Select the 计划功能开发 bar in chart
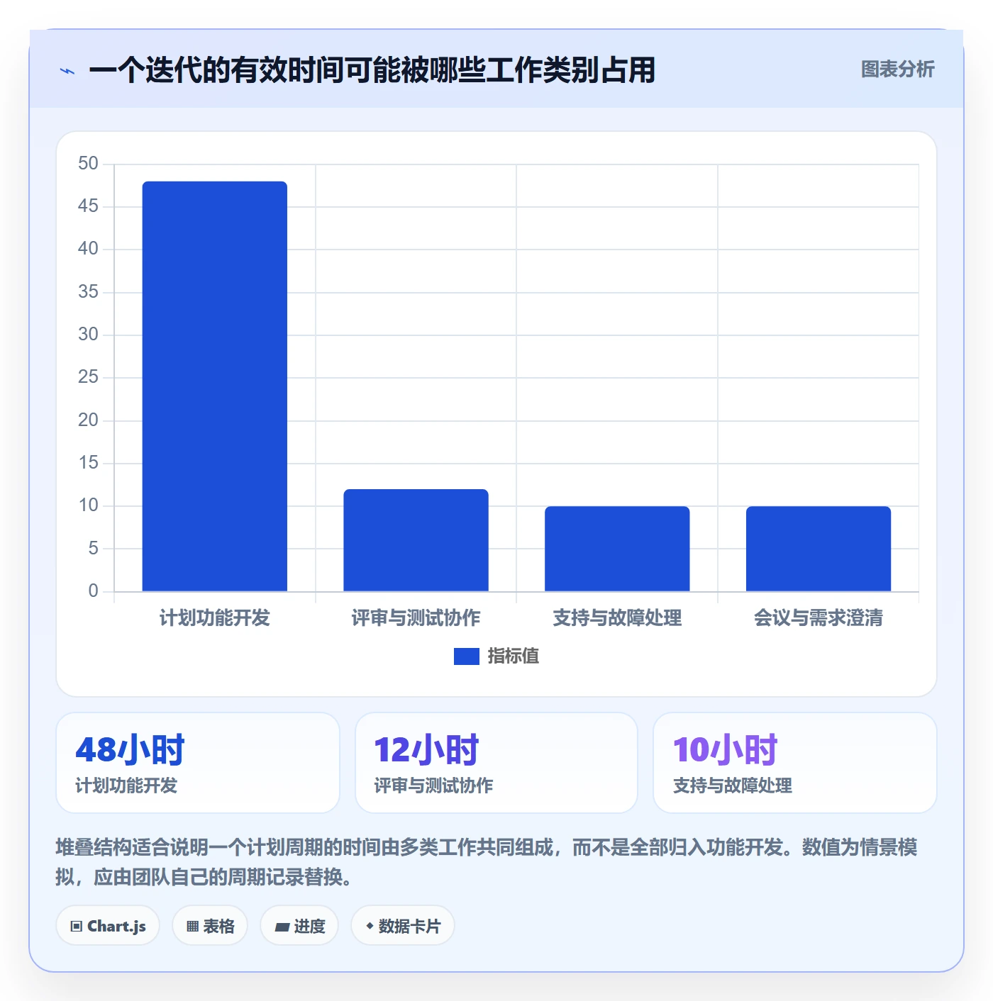Viewport: 993px width, 1001px height. [215, 386]
